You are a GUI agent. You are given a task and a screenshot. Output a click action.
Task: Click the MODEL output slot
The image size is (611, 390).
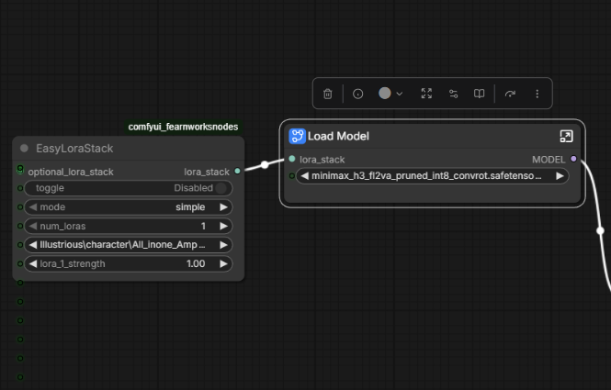pyautogui.click(x=573, y=159)
